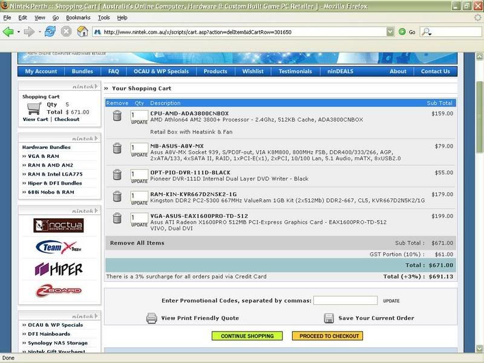
Task: Open OCAU & WP Specials navigation tab
Action: click(x=161, y=71)
